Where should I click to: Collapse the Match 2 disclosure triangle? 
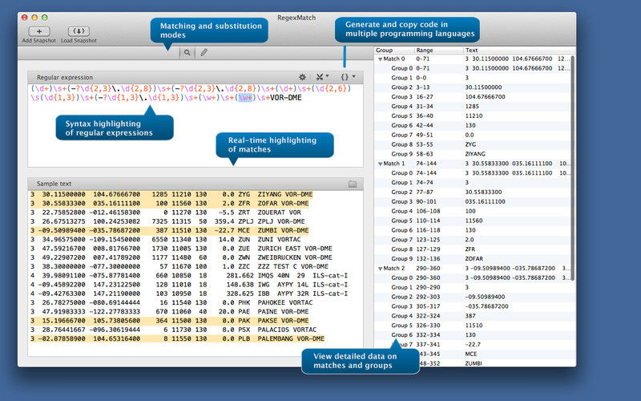(x=380, y=269)
